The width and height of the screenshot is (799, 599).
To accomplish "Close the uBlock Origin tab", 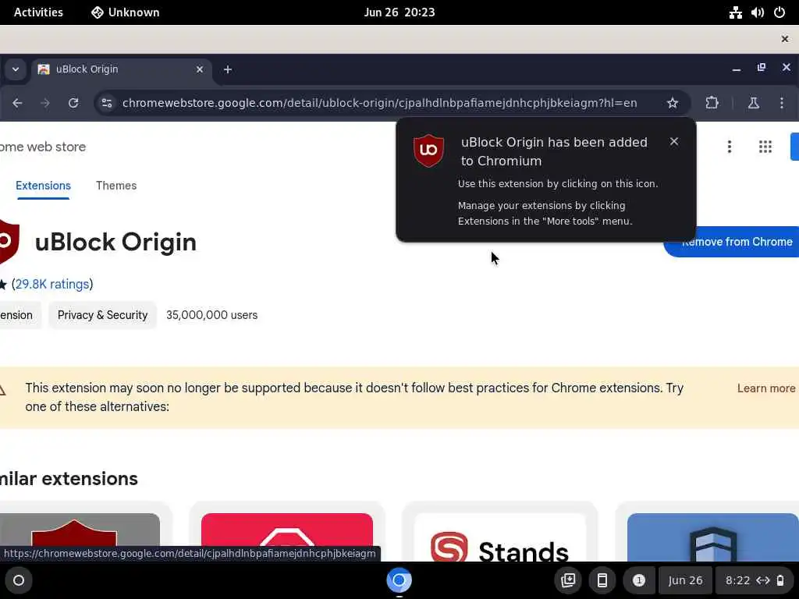I will tap(200, 69).
